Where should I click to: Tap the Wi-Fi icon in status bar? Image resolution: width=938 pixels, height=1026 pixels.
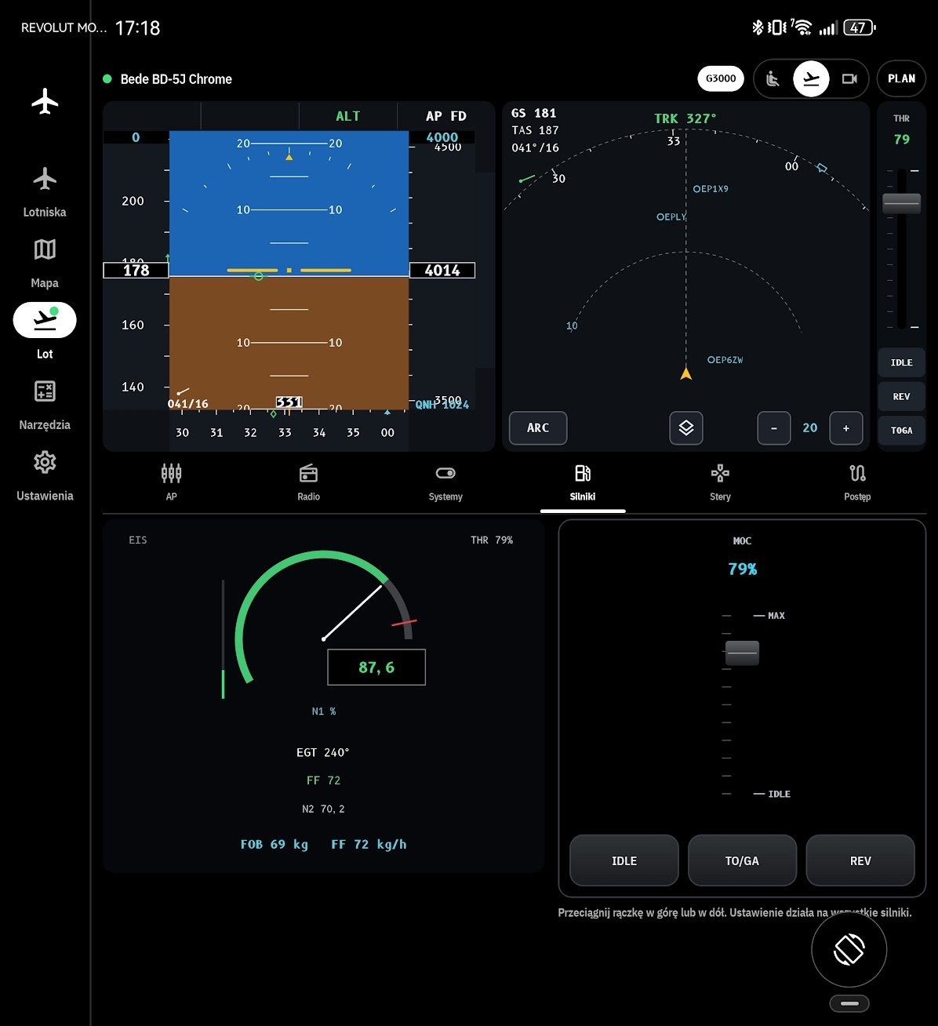(802, 27)
